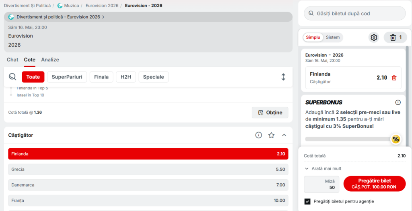Expand Arată mai mult details
The width and height of the screenshot is (412, 211).
[x=323, y=168]
